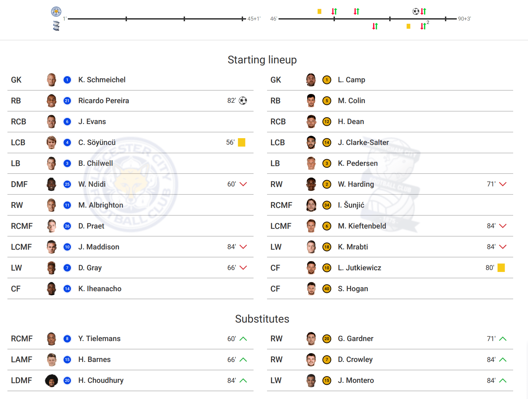Open J. Clarke-Salter player name
528x399 pixels.
(363, 142)
